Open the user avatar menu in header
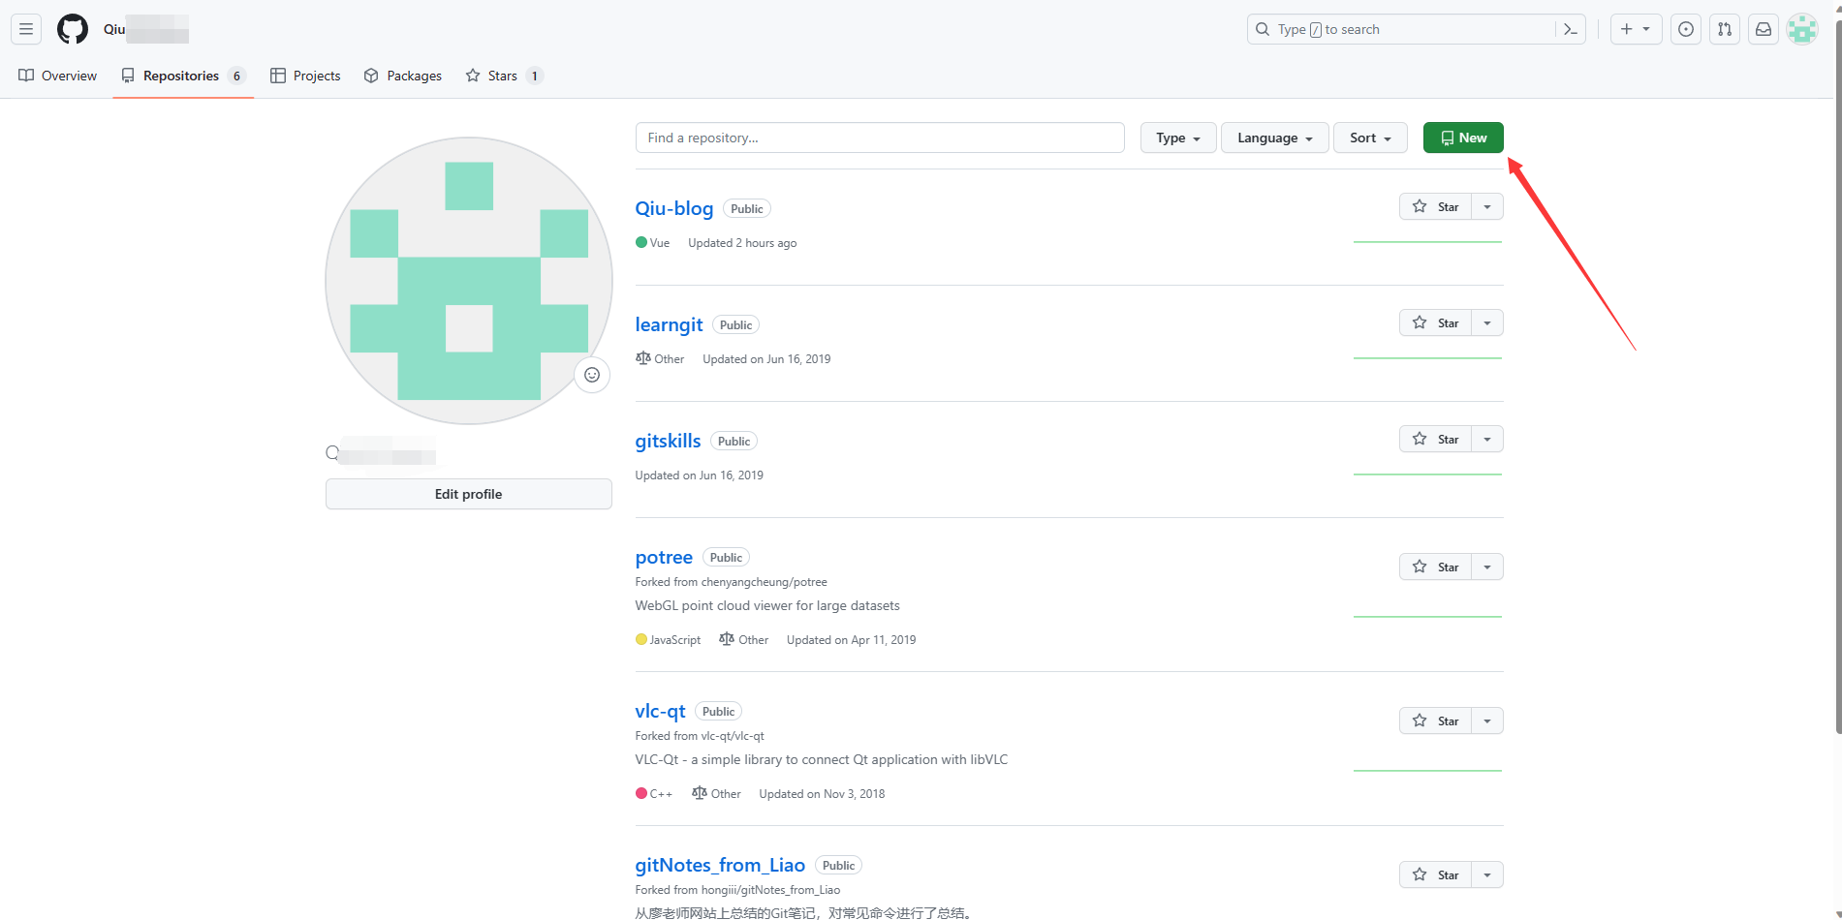The height and width of the screenshot is (920, 1842). tap(1802, 29)
